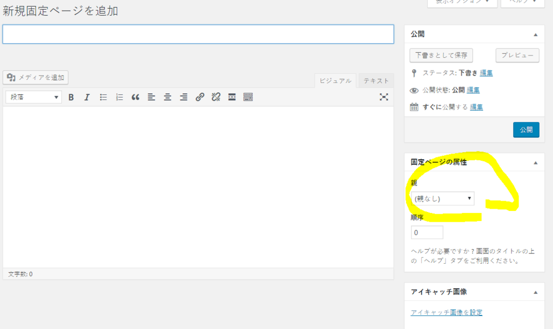Edit the すぐに公開する schedule link
Screen dimensions: 553x329
(476, 107)
